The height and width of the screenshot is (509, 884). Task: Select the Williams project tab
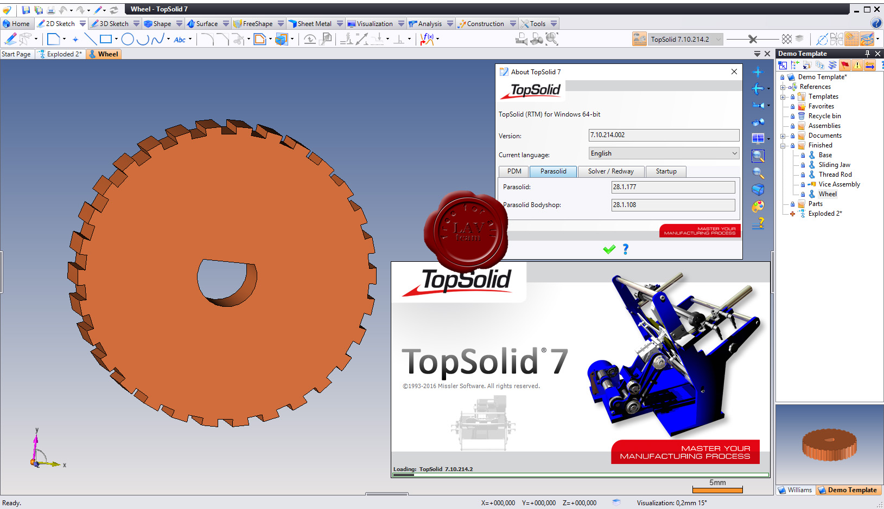pyautogui.click(x=796, y=490)
